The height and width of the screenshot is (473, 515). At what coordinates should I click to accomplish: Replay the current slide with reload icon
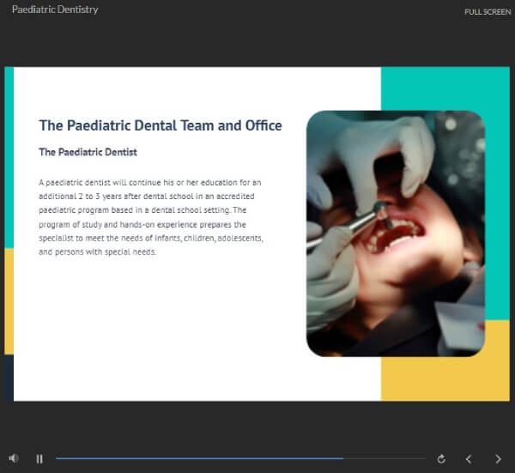441,459
